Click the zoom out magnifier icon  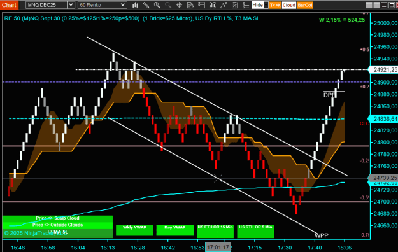168,5
